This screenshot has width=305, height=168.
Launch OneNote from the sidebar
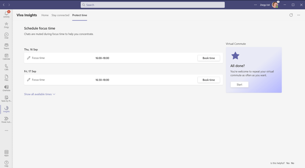6,88
